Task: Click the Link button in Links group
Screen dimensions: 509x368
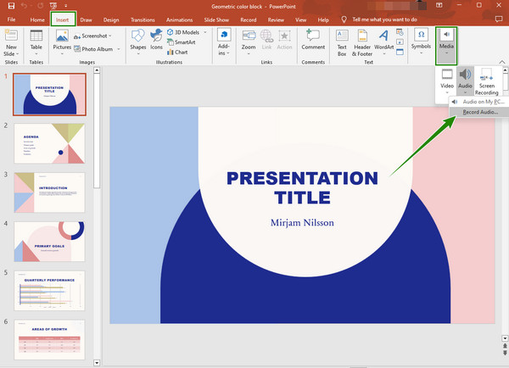Action: (266, 40)
